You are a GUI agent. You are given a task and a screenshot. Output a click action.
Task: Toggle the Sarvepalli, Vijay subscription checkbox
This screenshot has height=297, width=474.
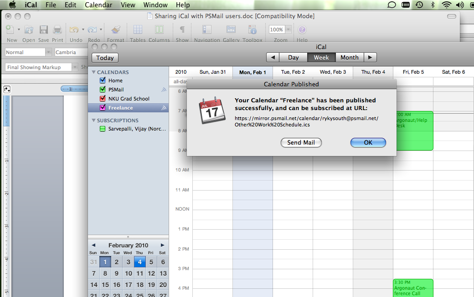click(x=103, y=129)
